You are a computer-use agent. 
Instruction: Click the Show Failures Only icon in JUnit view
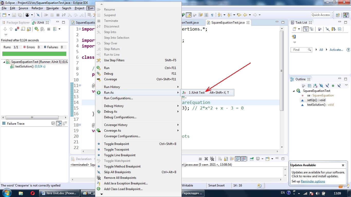tap(17, 29)
